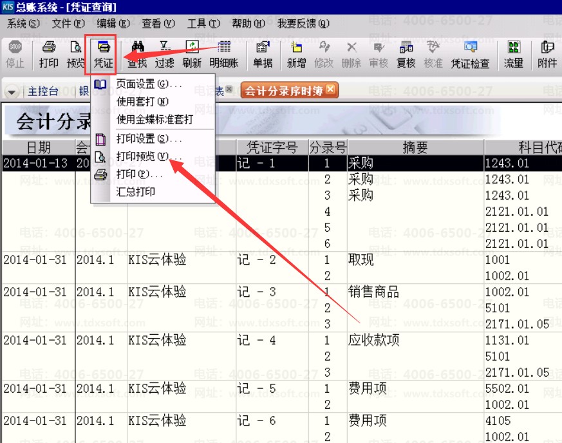The height and width of the screenshot is (443, 562).
Task: Open 附件 (Attachment) from the toolbar
Action: pos(547,54)
